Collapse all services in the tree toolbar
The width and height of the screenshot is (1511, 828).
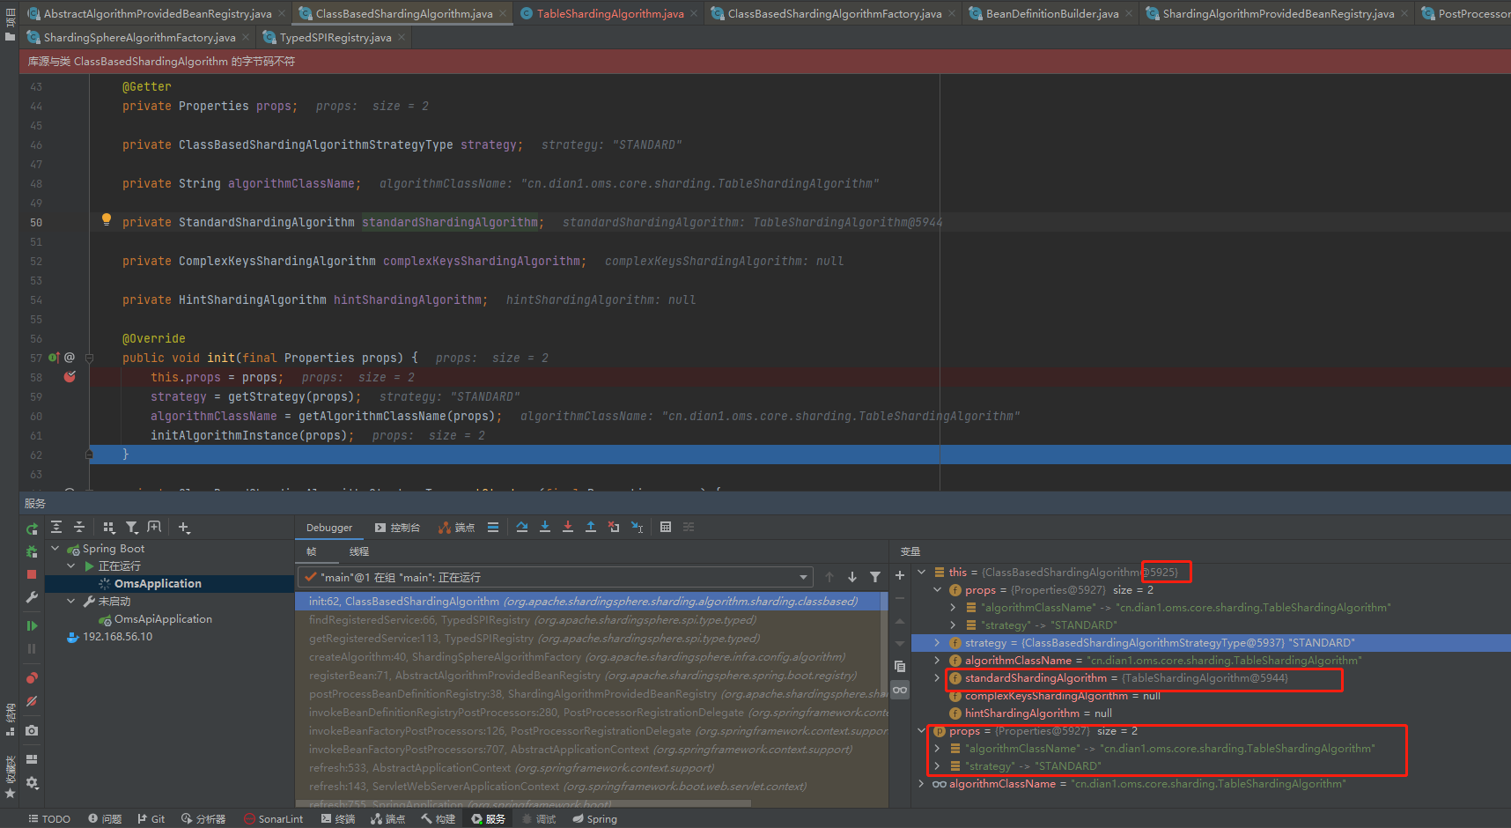coord(79,527)
